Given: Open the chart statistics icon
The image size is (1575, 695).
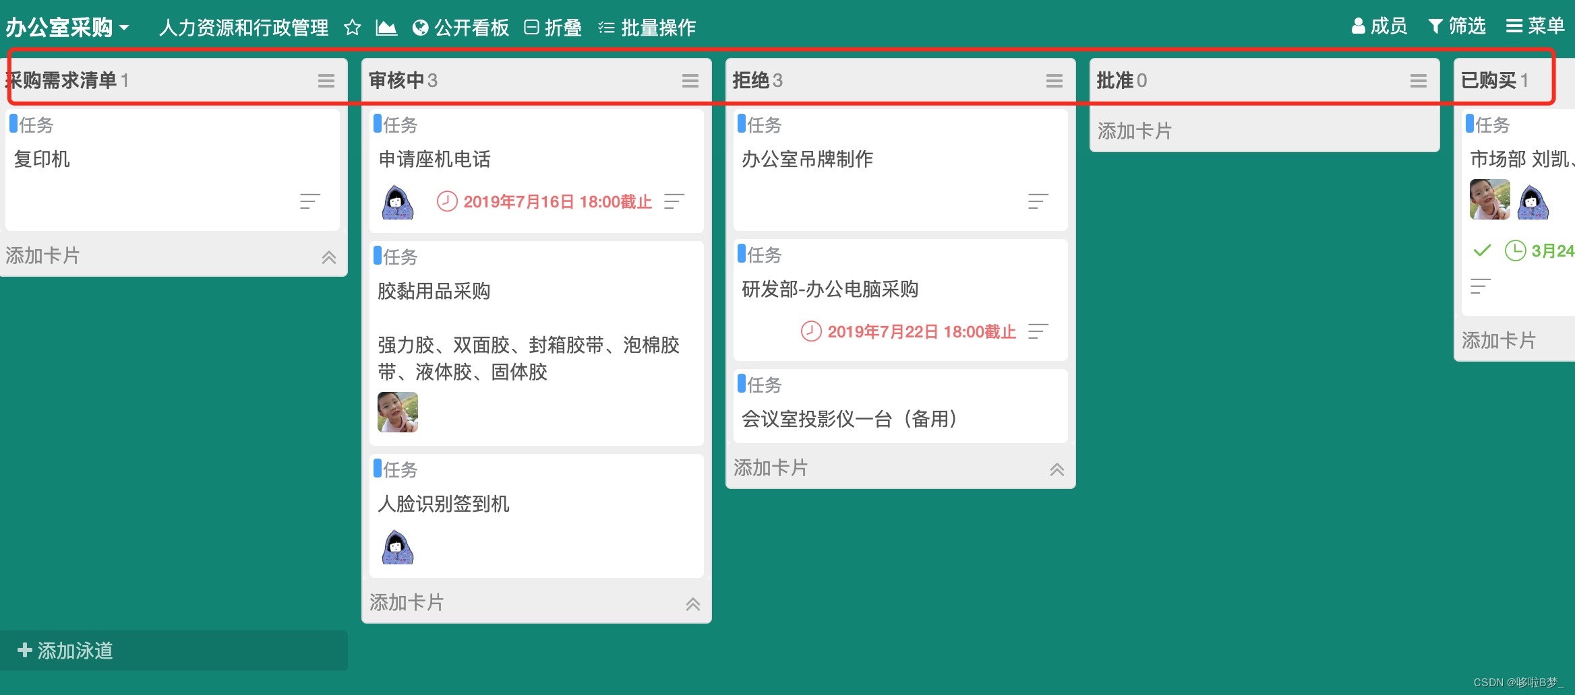Looking at the screenshot, I should (386, 28).
